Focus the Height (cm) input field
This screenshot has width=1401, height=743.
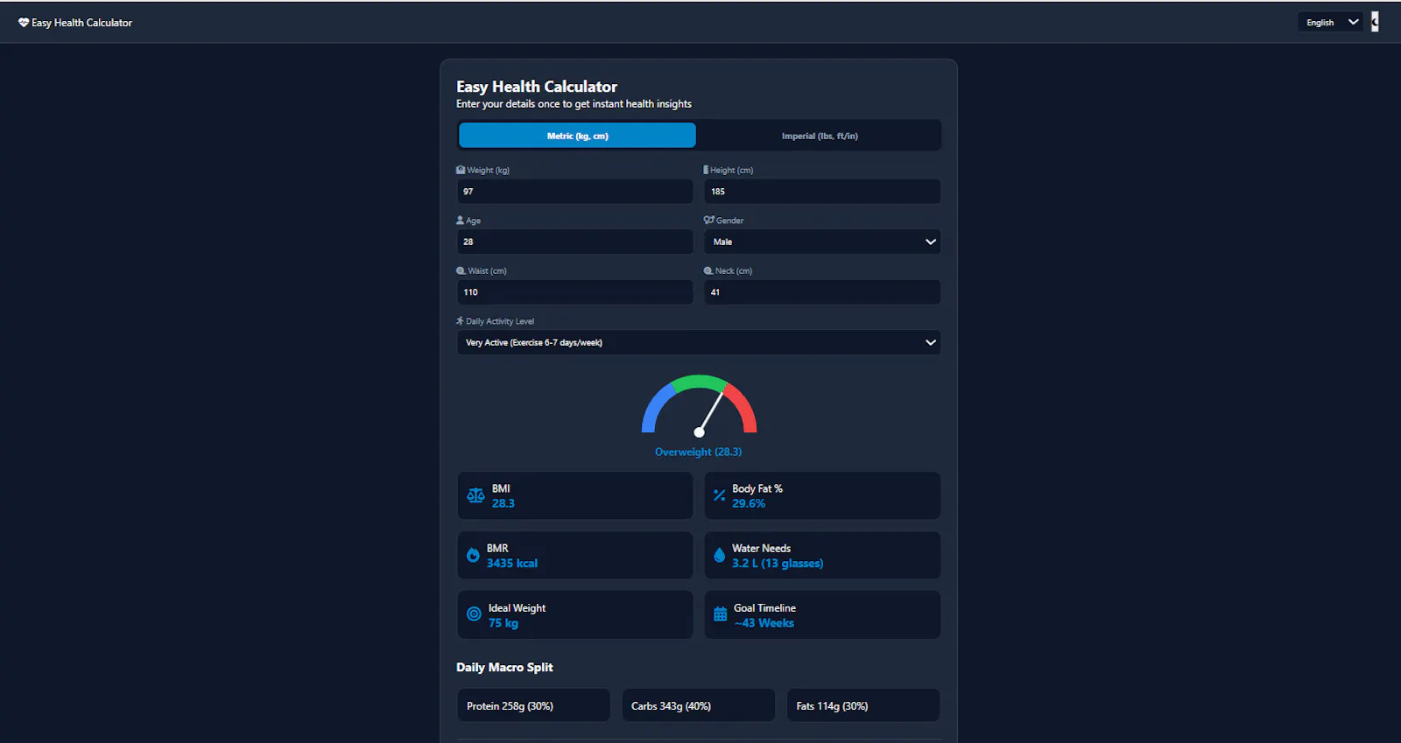coord(822,192)
